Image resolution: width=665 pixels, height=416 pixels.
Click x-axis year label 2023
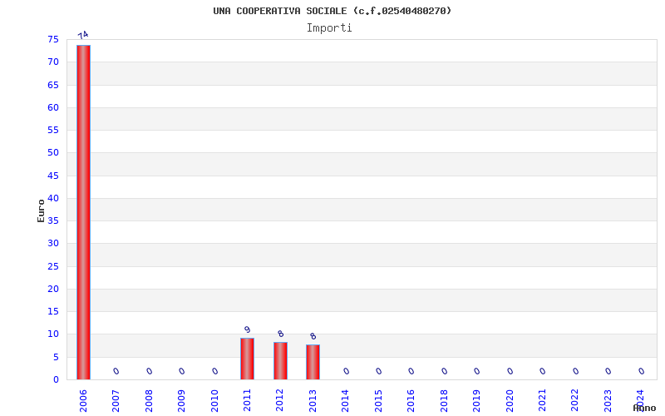click(608, 401)
